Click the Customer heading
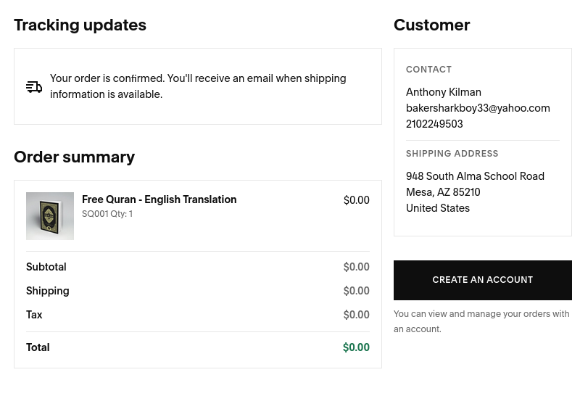Screen dimensions: 580x396 [431, 25]
